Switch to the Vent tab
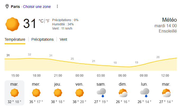The image size is (180, 111). coord(63,39)
